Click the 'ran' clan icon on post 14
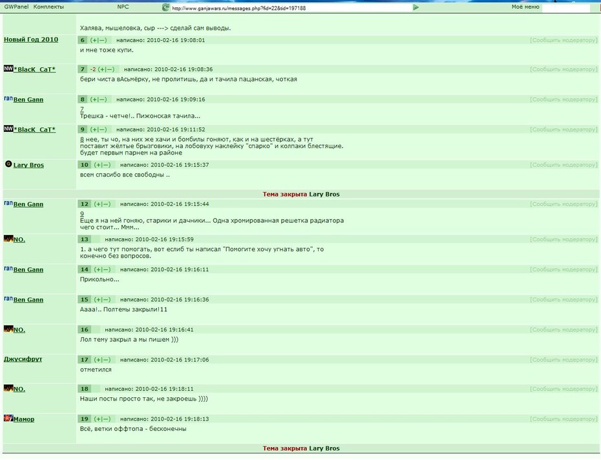Screen dimensions: 601x460 coord(8,268)
